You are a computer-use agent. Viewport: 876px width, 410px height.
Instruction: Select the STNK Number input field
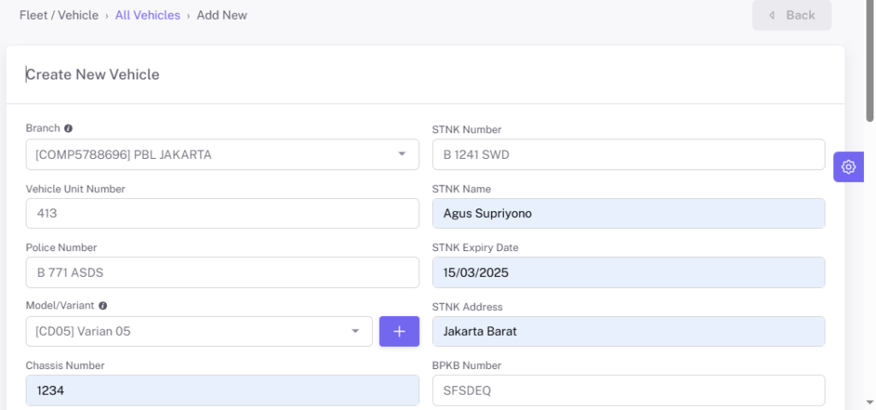[629, 155]
